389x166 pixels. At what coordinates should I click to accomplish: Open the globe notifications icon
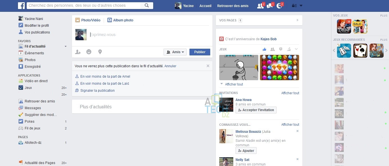click(279, 5)
